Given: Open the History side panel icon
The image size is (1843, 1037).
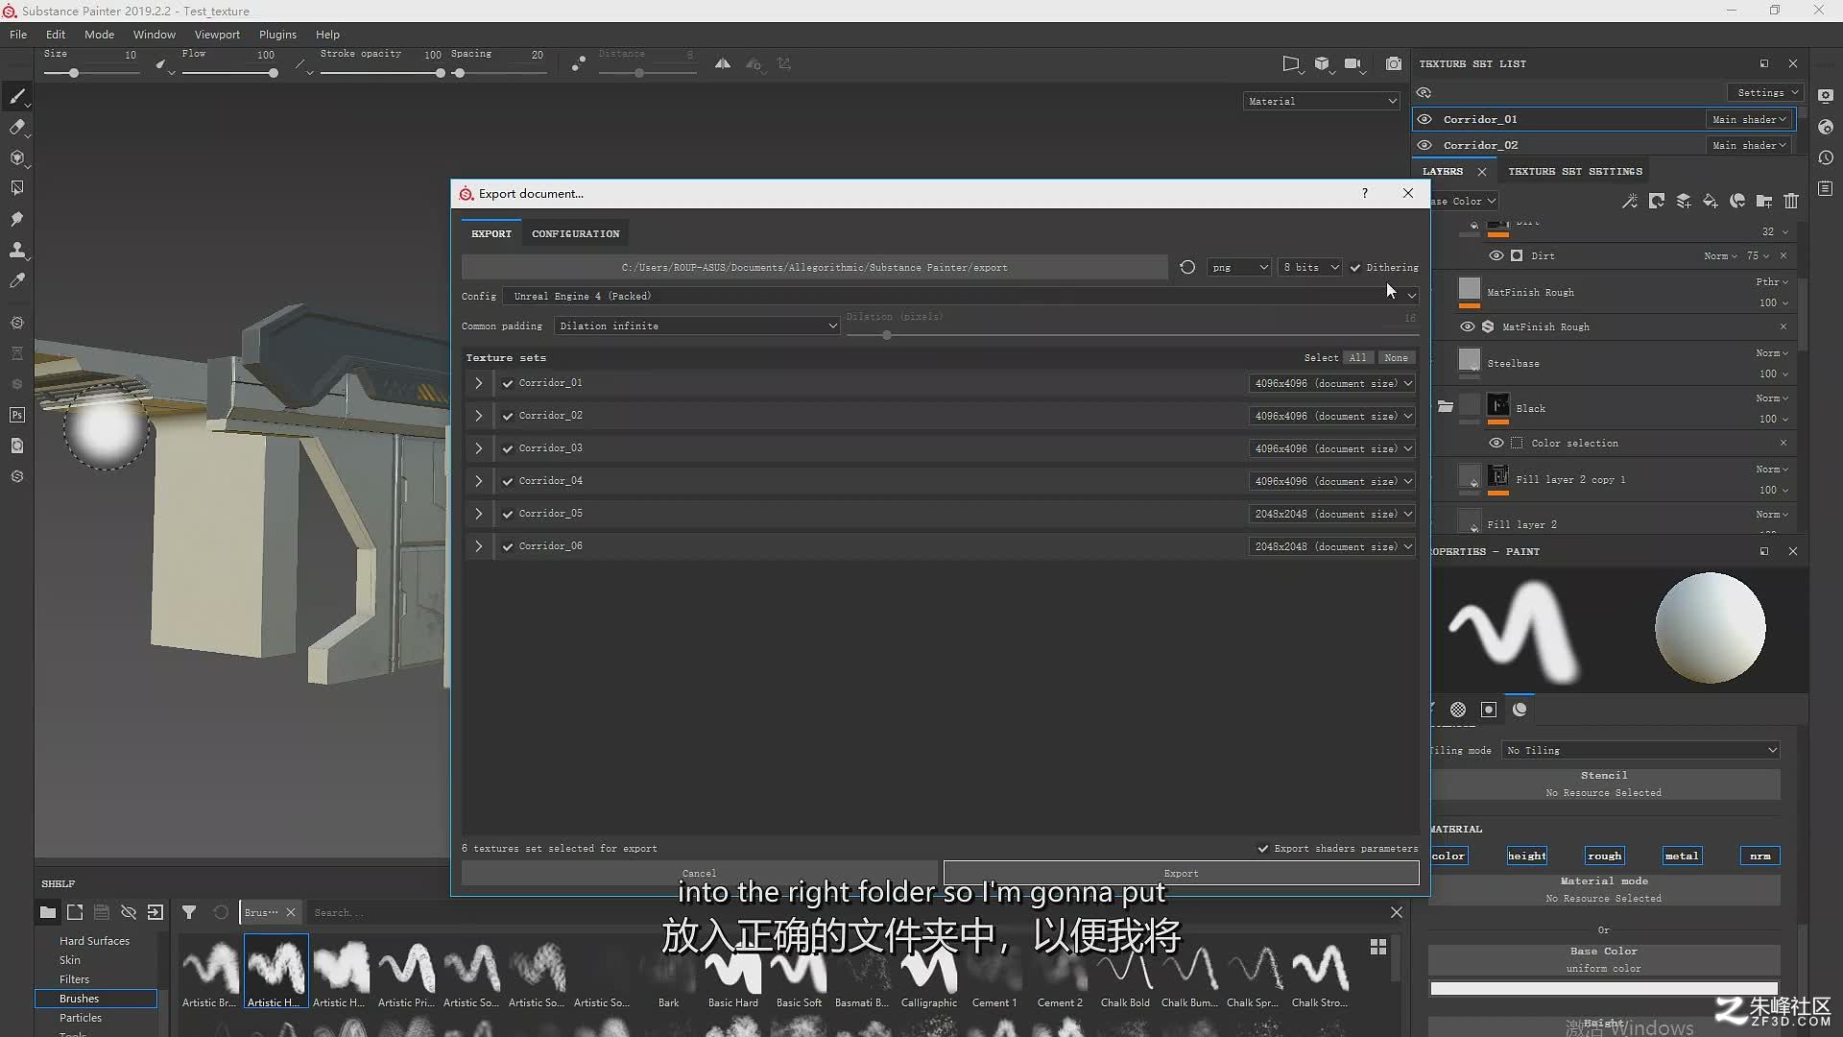Looking at the screenshot, I should (x=1826, y=157).
